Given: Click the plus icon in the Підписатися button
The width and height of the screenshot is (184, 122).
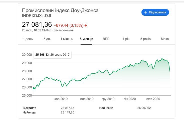Looking at the screenshot, I should (x=146, y=12).
